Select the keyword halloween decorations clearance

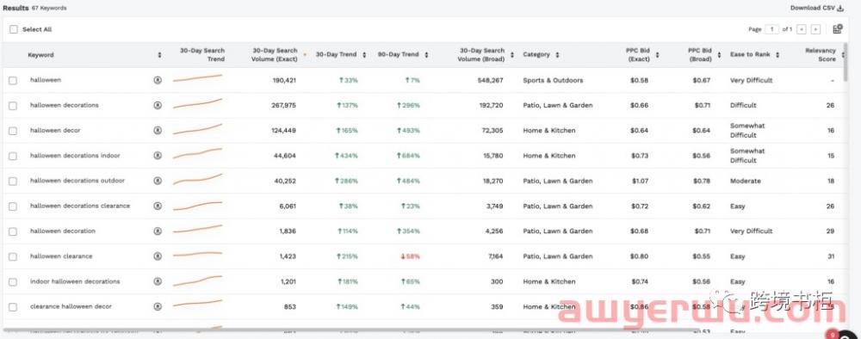80,206
